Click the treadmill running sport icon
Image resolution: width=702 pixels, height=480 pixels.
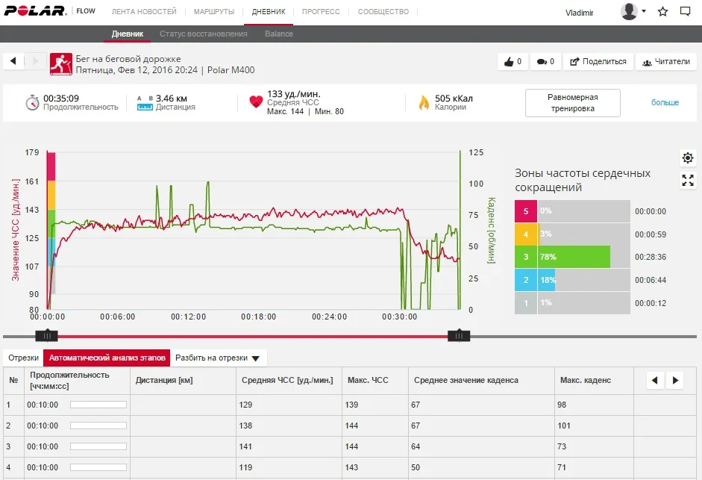click(60, 64)
